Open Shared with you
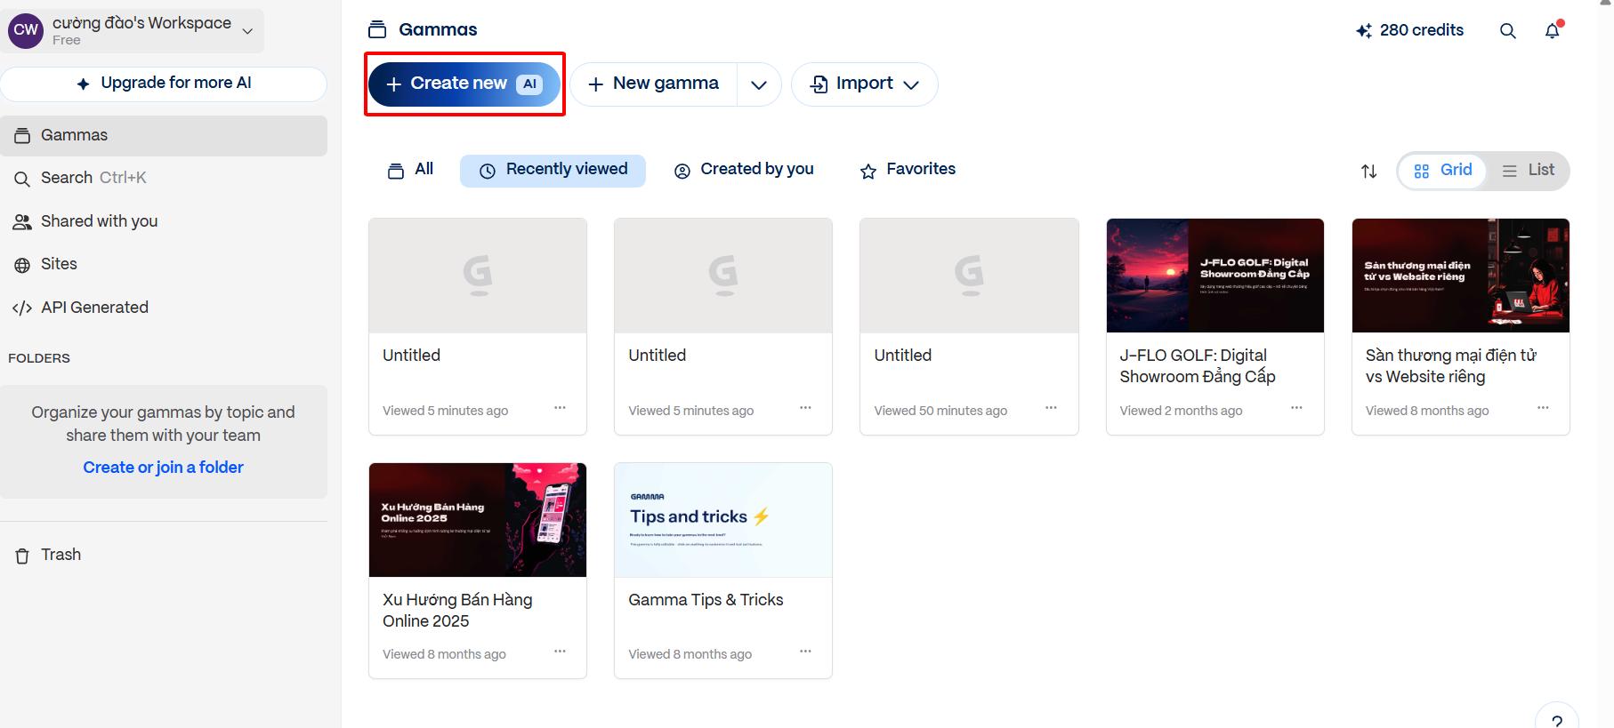The height and width of the screenshot is (728, 1614). tap(164, 221)
